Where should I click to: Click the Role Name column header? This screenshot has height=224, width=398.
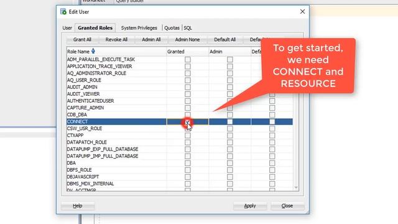(116, 52)
